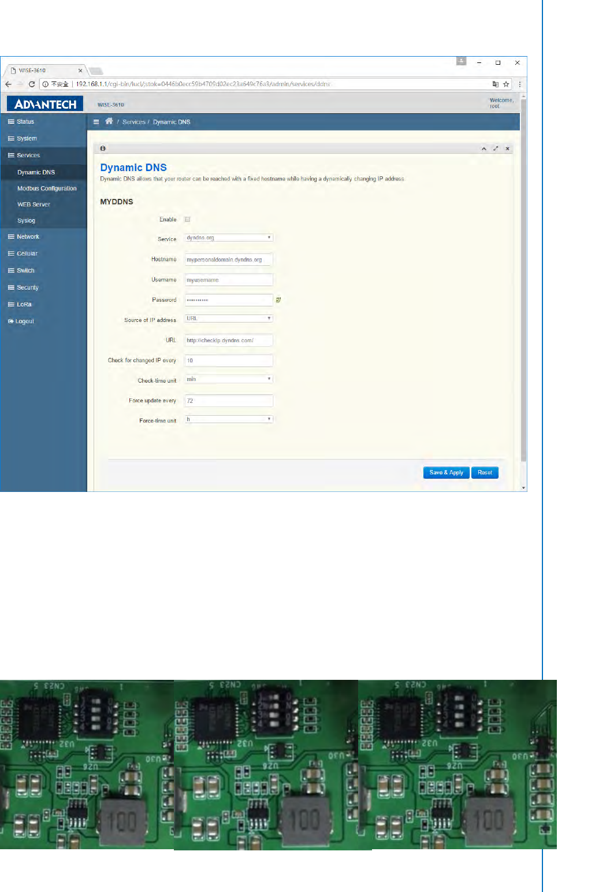Click the Advantech logo
This screenshot has width=595, height=892.
[45, 104]
